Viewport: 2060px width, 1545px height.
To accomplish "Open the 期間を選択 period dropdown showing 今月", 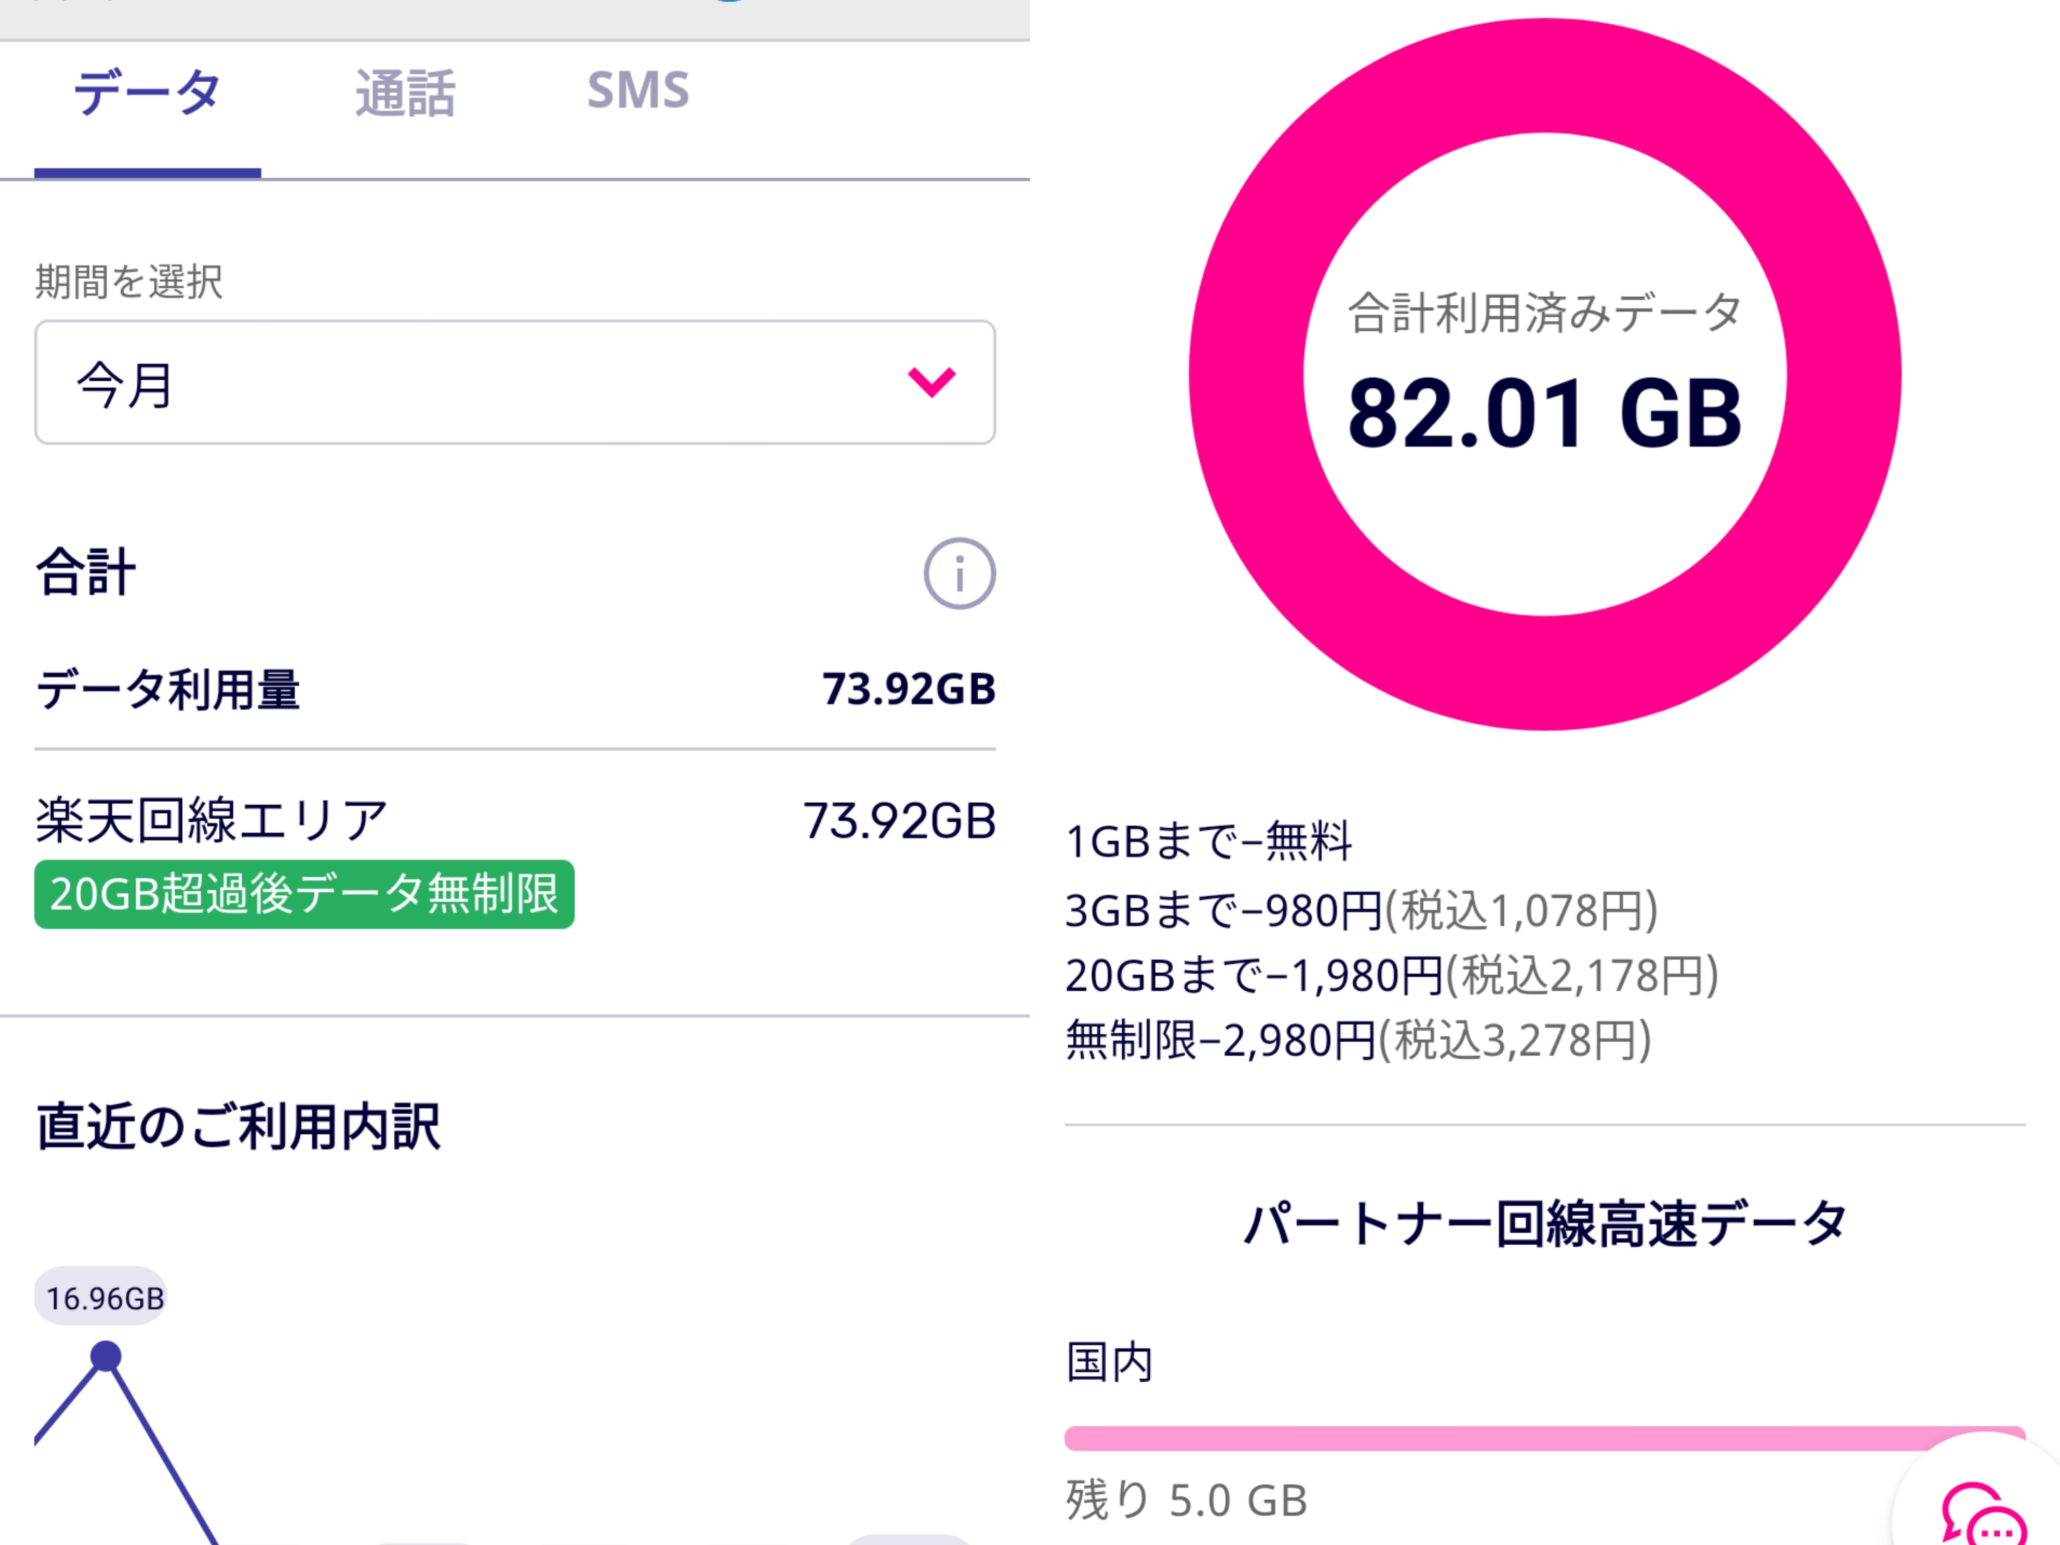I will click(514, 383).
